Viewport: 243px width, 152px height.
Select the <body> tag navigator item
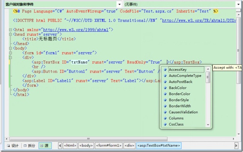click(x=86, y=146)
